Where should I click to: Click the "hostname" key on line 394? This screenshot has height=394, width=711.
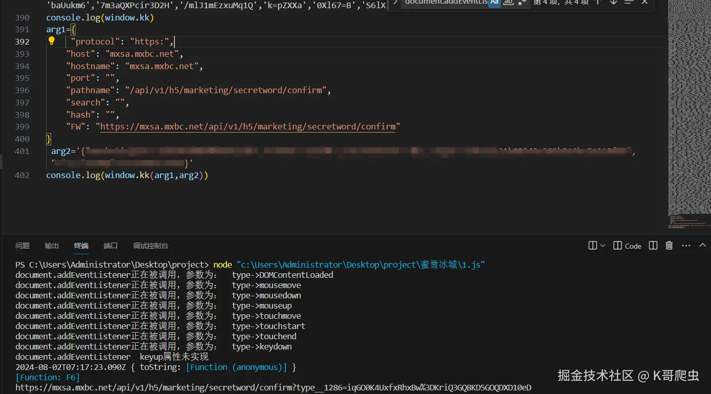pos(91,66)
